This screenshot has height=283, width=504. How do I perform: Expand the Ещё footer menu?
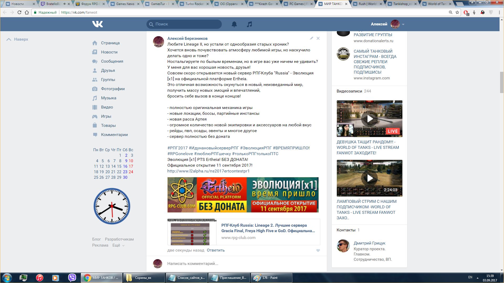coord(118,245)
